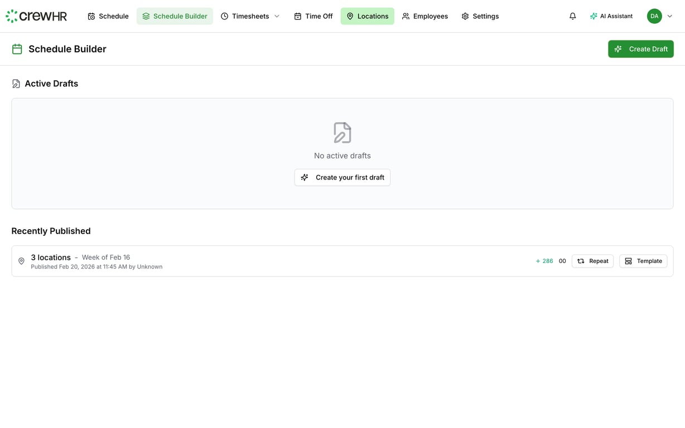
Task: Click the Active Drafts document icon
Action: click(16, 84)
